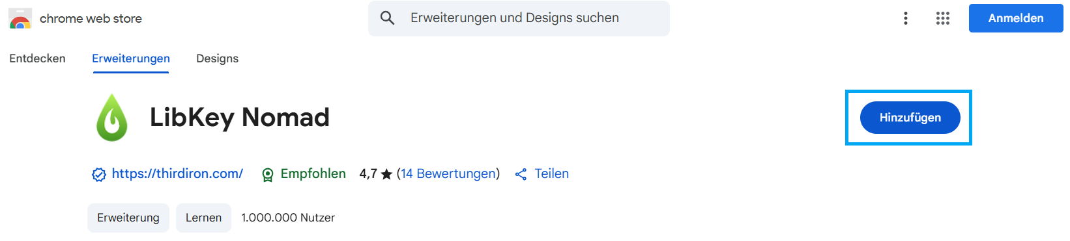Image resolution: width=1070 pixels, height=241 pixels.
Task: Click the Chrome Web Store rainbow logo
Action: 20,18
